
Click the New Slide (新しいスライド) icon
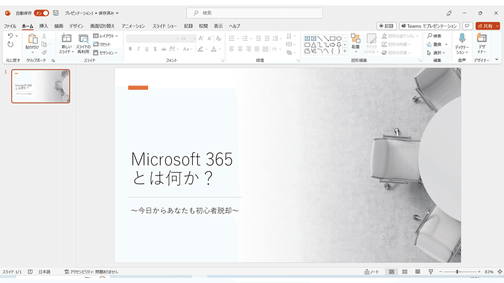pos(67,38)
